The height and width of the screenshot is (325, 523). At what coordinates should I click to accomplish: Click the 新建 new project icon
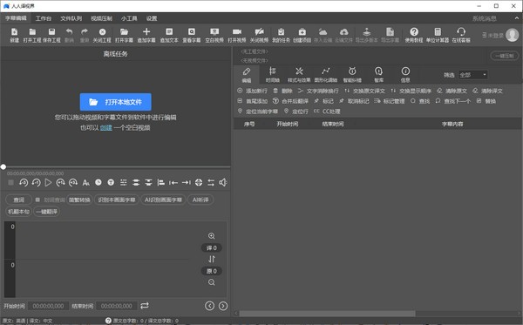[x=14, y=35]
